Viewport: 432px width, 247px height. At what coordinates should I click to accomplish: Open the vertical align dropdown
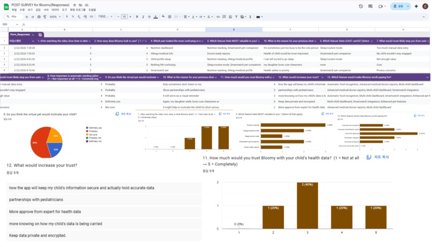click(x=194, y=17)
